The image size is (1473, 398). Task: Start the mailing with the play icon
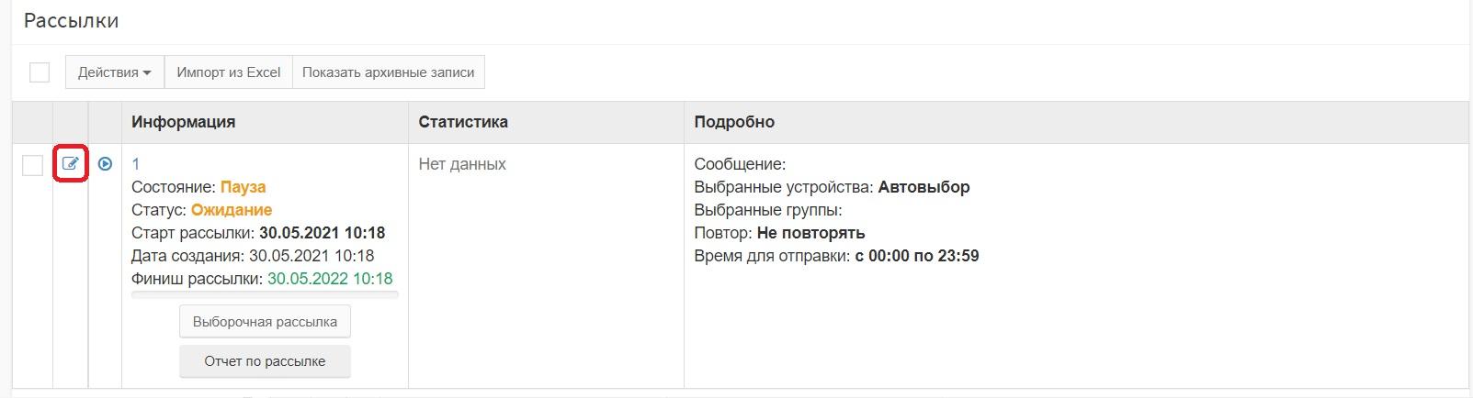(105, 164)
